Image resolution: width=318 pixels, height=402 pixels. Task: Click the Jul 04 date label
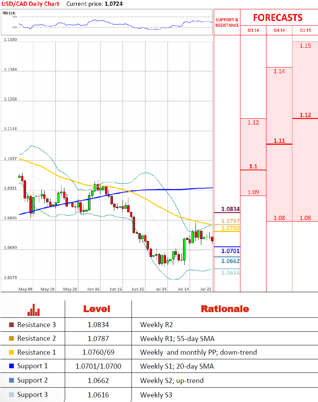click(161, 289)
